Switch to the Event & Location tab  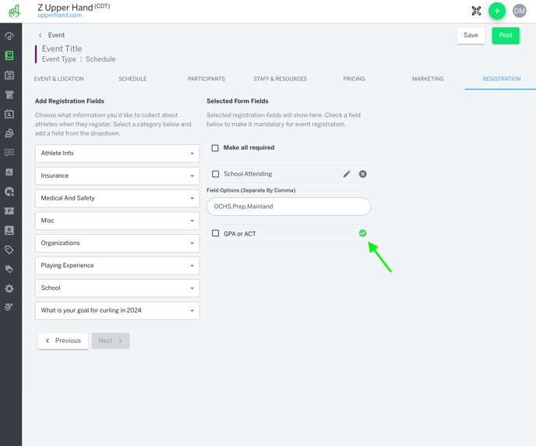pos(58,79)
